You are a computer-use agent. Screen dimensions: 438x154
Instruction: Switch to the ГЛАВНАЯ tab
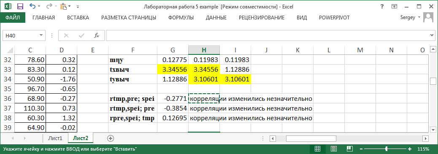(43, 18)
